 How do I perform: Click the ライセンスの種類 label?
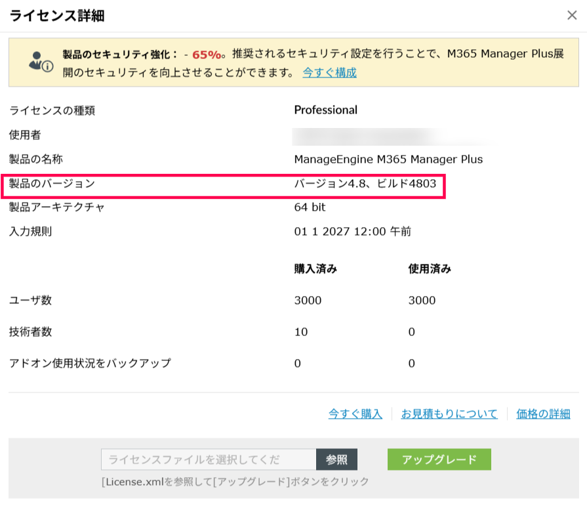click(52, 110)
